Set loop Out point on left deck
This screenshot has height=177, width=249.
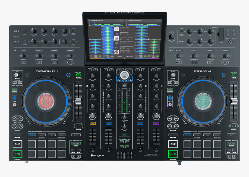pos(20,82)
